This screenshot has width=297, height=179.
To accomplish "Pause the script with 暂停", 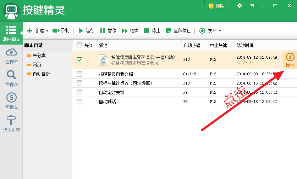I will click(x=108, y=30).
